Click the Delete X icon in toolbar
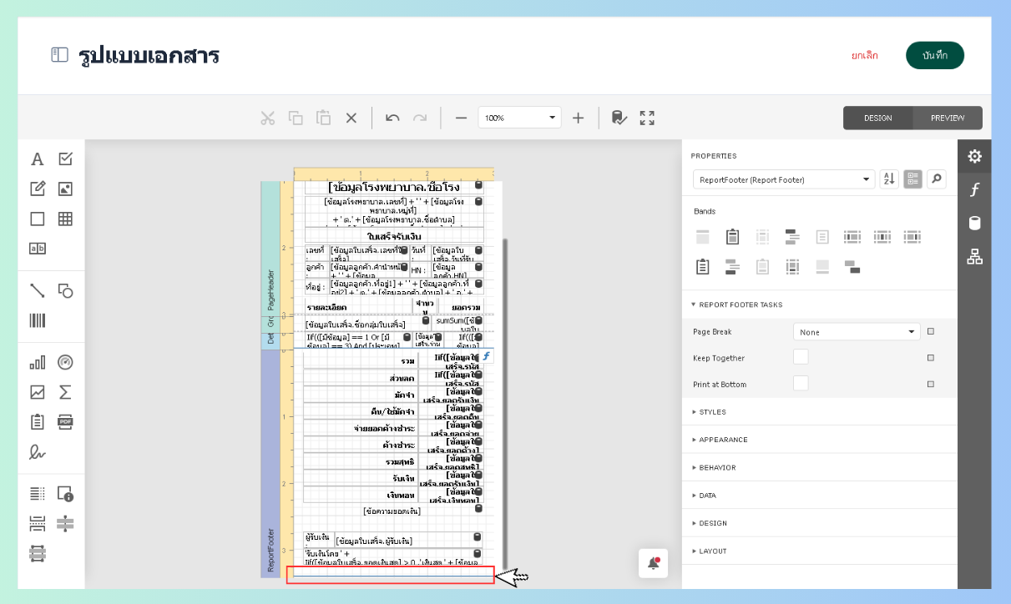This screenshot has height=604, width=1011. pos(351,118)
